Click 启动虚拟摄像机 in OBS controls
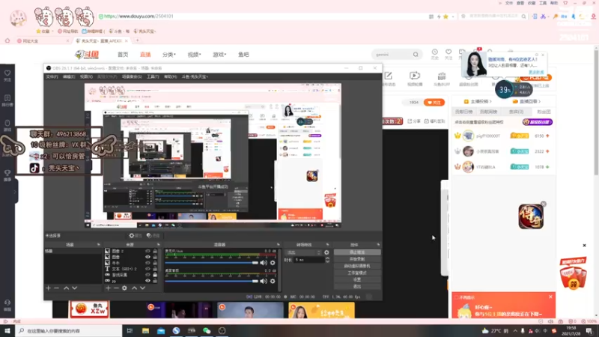599x337 pixels. tap(357, 266)
